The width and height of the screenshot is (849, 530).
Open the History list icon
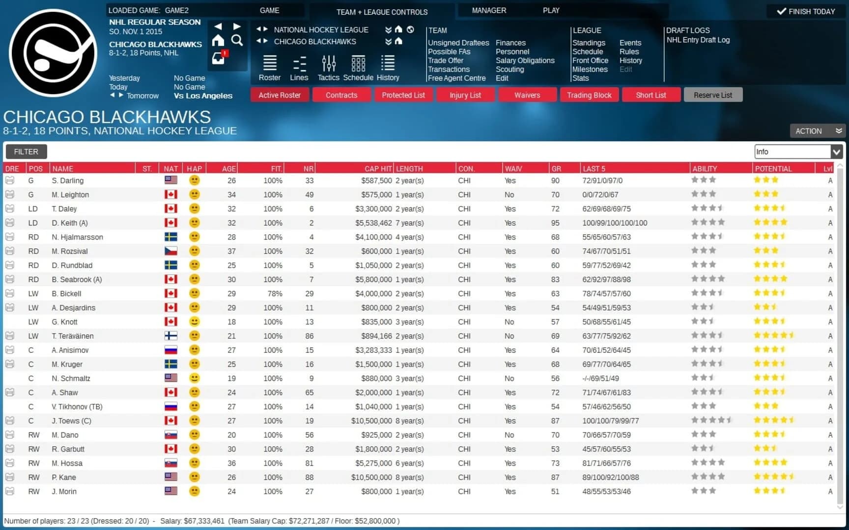tap(388, 65)
